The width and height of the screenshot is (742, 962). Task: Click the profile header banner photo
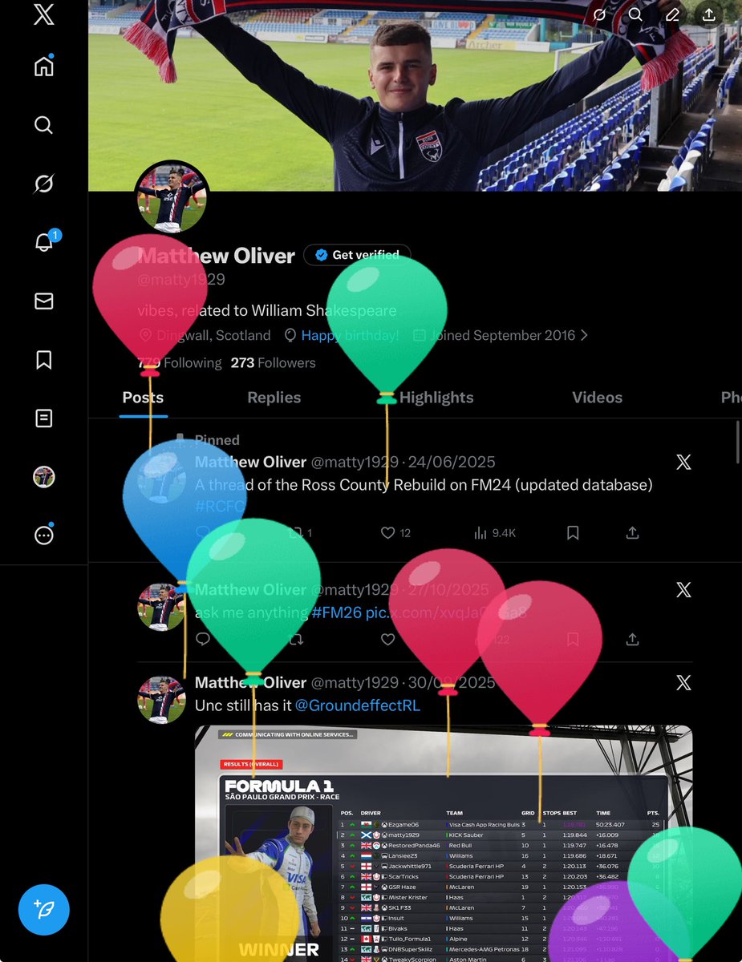[415, 95]
